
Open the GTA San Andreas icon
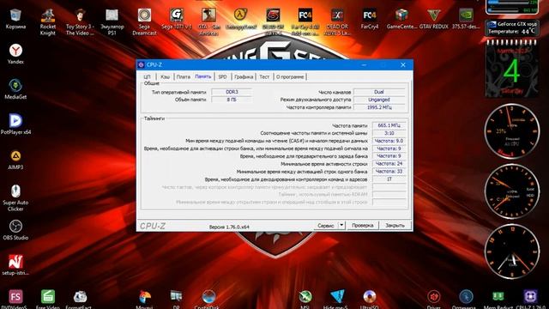208,21
